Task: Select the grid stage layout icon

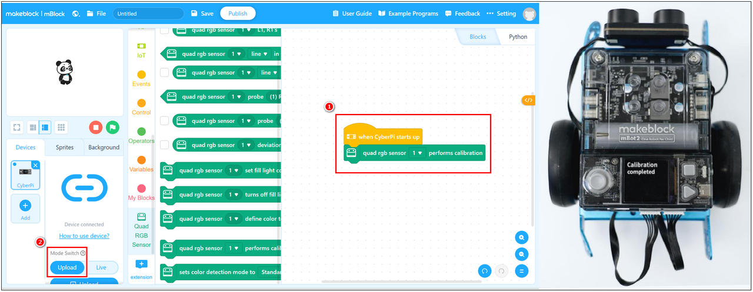Action: coord(61,127)
